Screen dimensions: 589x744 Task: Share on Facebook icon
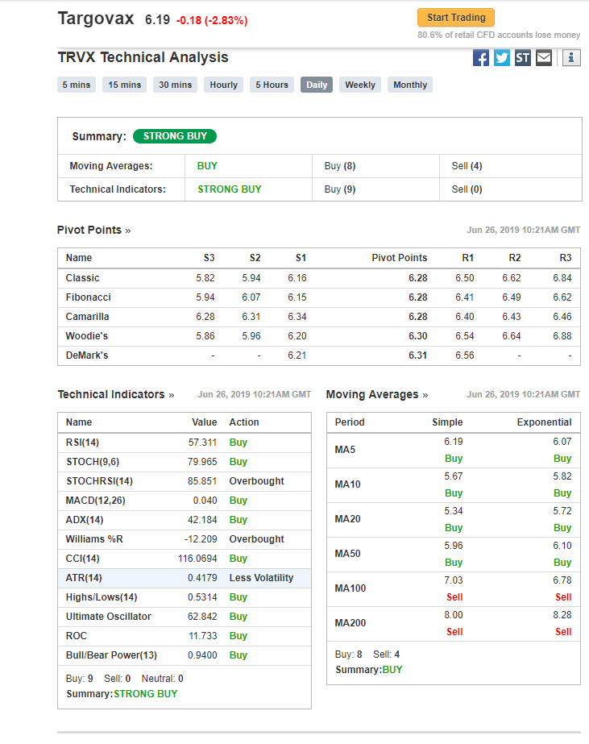(481, 58)
